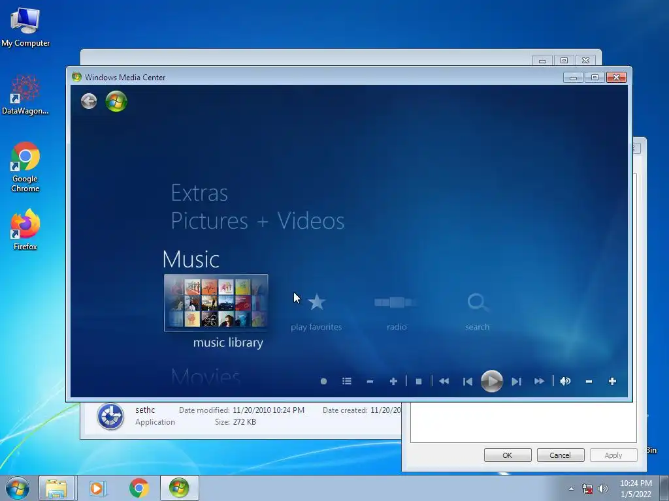
Task: Click channel up plus button
Action: (x=393, y=381)
